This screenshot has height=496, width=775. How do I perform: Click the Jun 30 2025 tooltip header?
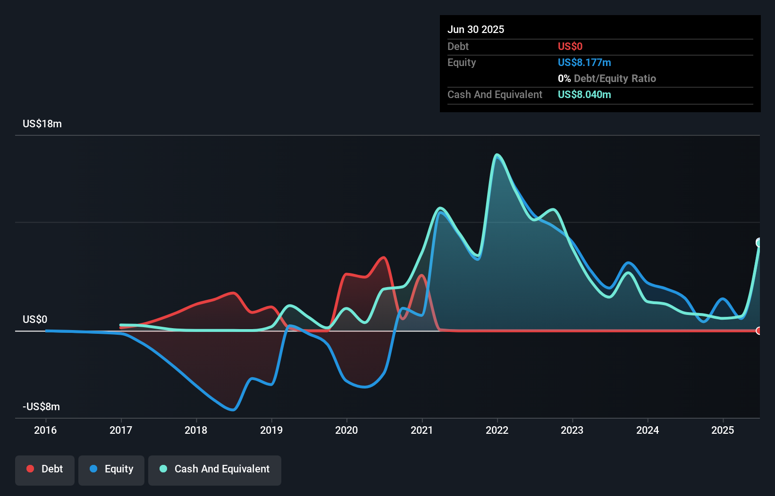[476, 29]
